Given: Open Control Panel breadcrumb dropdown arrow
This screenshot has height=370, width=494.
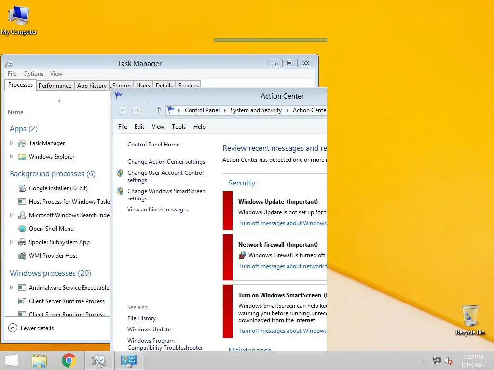Looking at the screenshot, I should coord(225,110).
